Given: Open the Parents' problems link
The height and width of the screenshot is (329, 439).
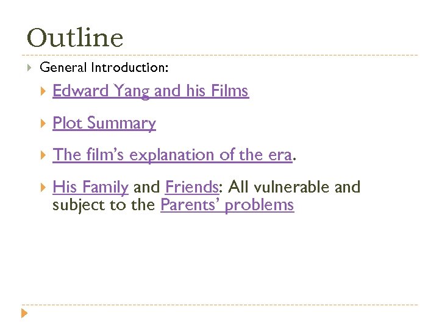Looking at the screenshot, I should tap(227, 205).
